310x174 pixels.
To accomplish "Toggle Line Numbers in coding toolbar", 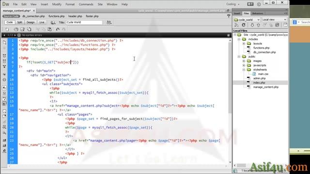I will (4, 87).
